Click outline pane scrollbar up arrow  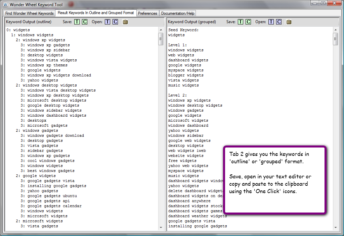(161, 30)
